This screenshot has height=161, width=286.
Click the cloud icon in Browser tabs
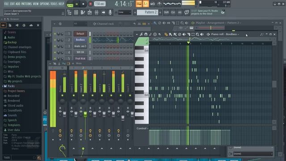pos(31,25)
